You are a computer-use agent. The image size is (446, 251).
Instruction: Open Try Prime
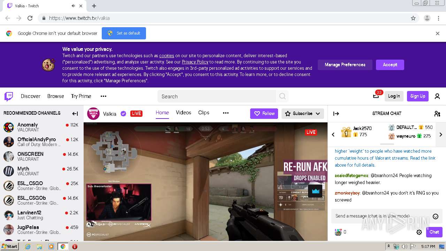click(81, 96)
